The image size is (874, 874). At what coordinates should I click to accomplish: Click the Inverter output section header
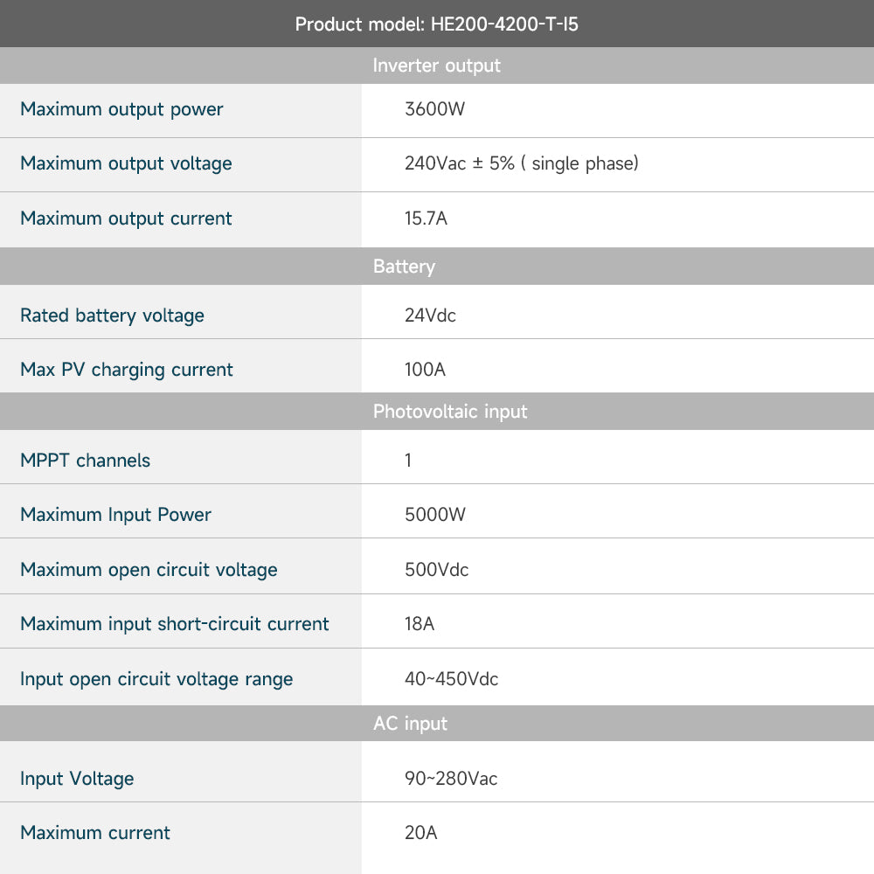click(437, 66)
